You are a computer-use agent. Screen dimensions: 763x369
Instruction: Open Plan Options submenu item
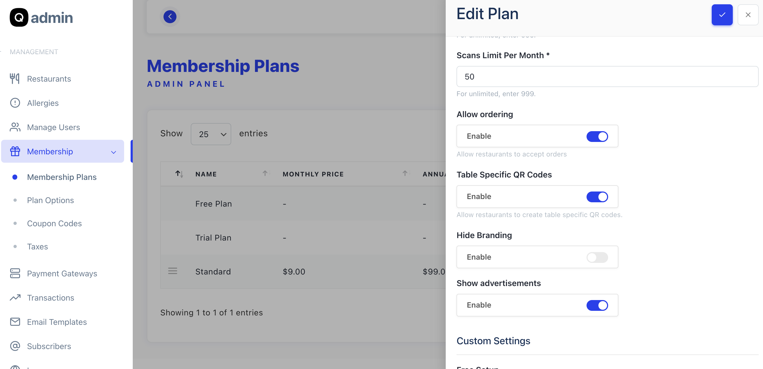[x=50, y=200]
